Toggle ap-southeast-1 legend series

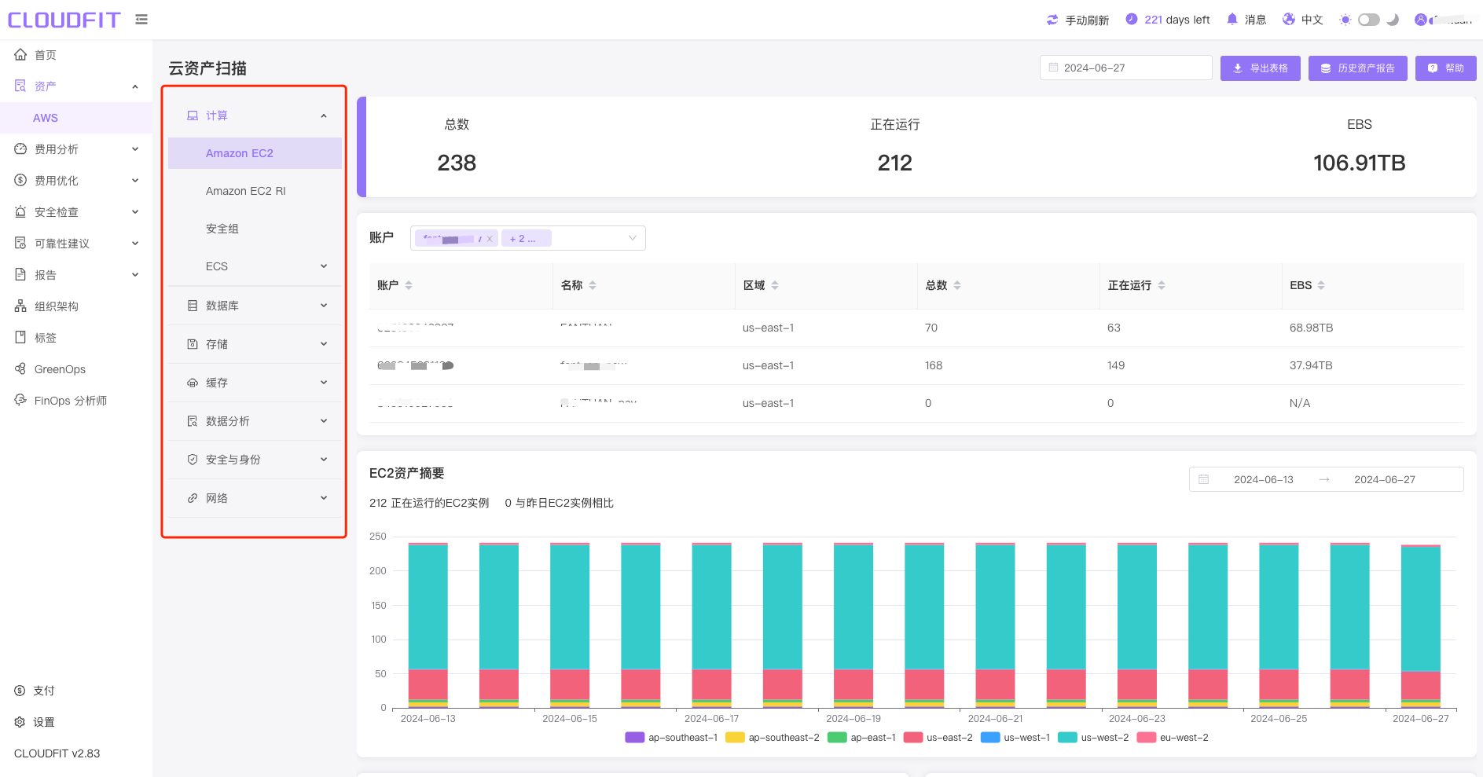(x=671, y=738)
